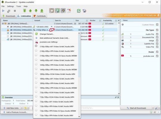Click the variant list scrollbar thumb
Viewport: 161px width, 119px height.
click(79, 56)
